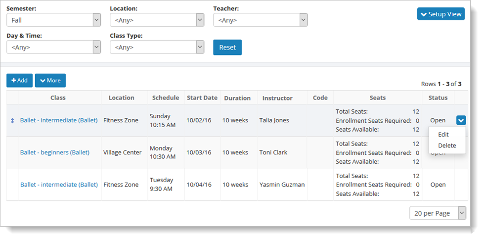Expand the Location filter dropdown
483x239 pixels.
157,20
